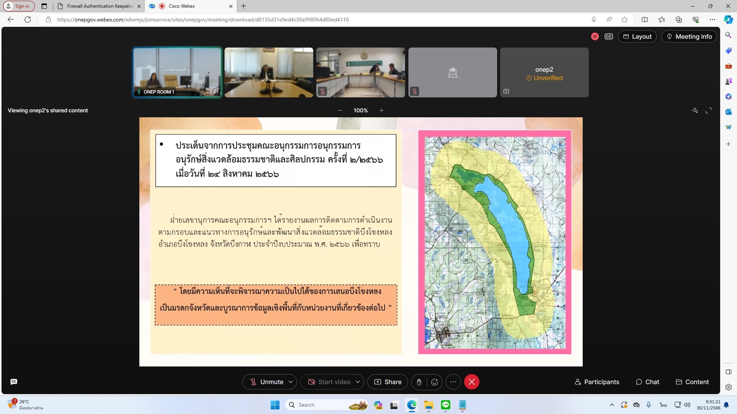Expand audio options arrow beside Unmute

tap(291, 382)
